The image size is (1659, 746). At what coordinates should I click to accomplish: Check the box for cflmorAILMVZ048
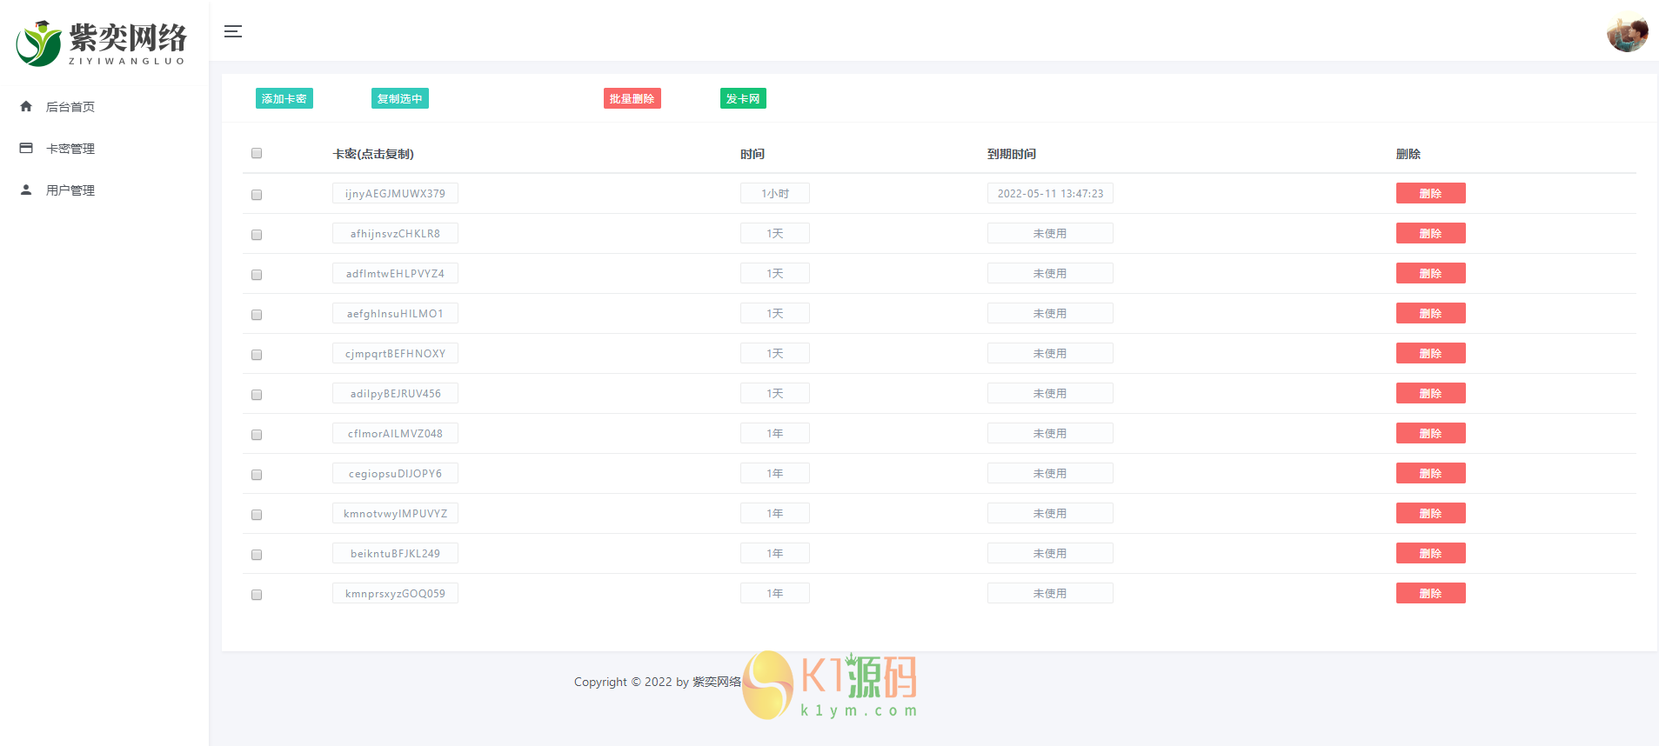click(257, 435)
